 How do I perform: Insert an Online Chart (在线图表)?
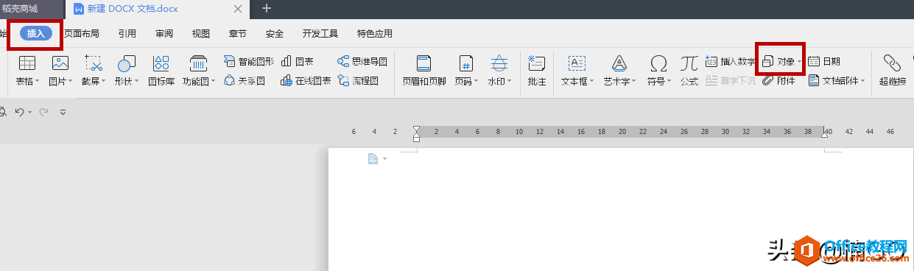tap(306, 81)
